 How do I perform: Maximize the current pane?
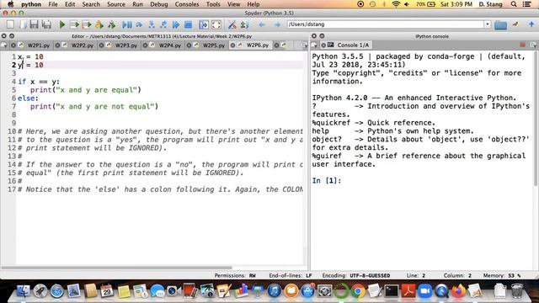click(x=204, y=24)
